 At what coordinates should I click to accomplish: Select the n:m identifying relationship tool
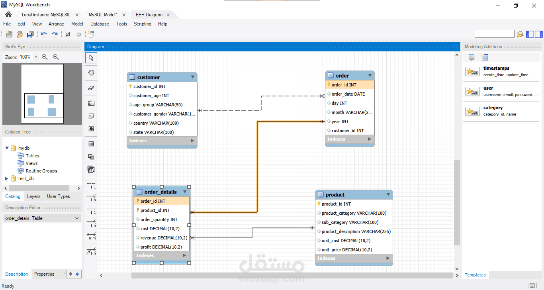(x=91, y=236)
